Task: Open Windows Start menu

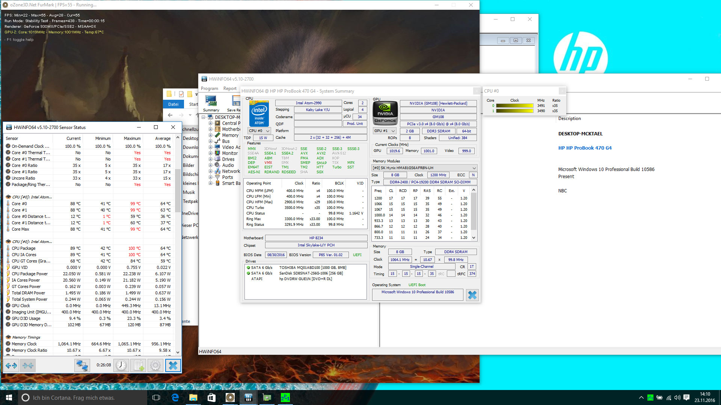Action: [x=9, y=397]
